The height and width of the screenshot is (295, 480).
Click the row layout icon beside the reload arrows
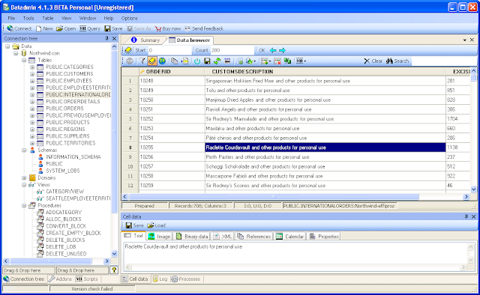[227, 61]
